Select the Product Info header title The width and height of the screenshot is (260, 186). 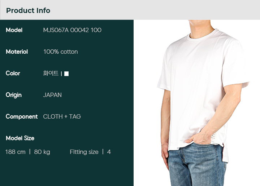[x=28, y=10]
